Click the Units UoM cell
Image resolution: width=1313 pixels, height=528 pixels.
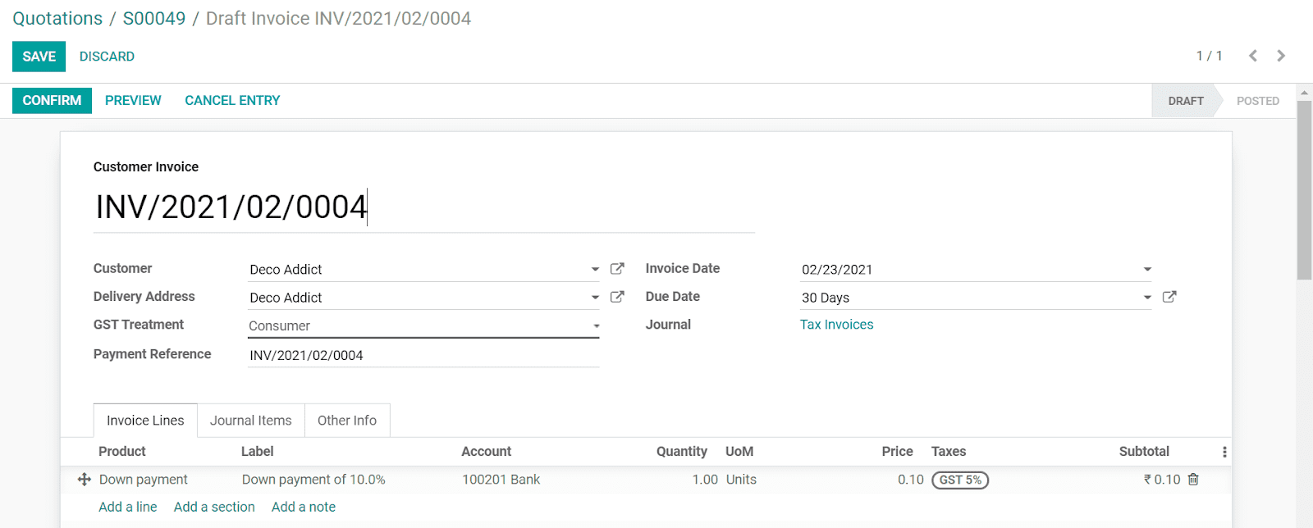[x=741, y=480]
